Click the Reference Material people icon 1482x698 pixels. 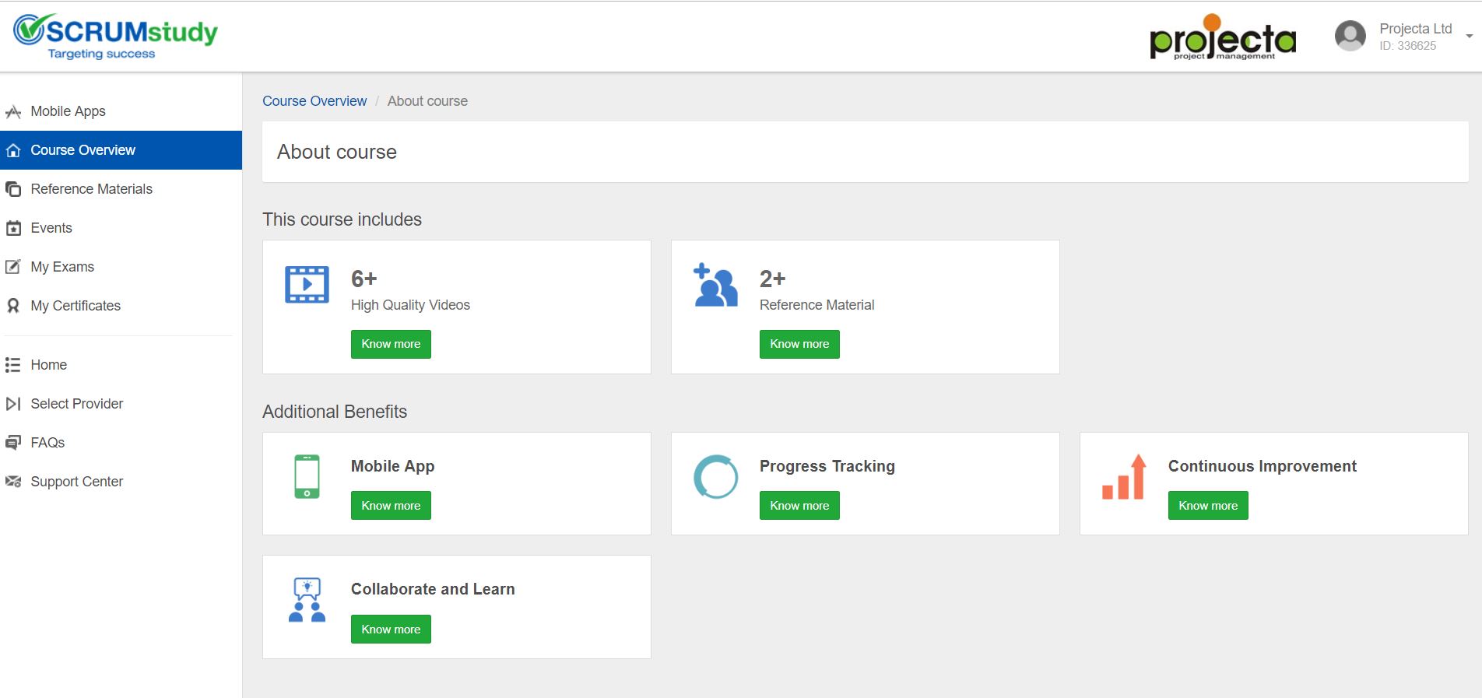pos(715,285)
